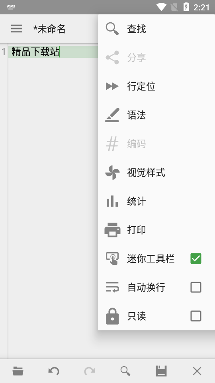Tap the search magnifier in bottom toolbar

(125, 371)
